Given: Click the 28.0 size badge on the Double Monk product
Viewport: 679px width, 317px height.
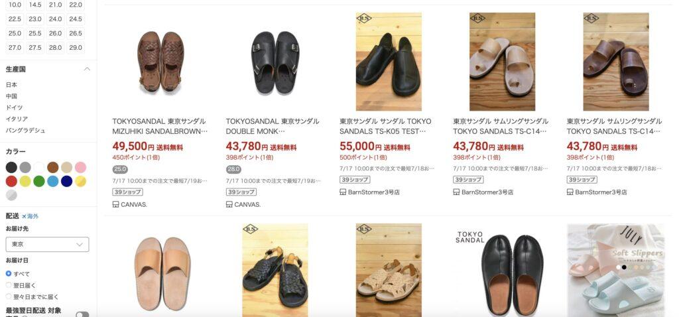Looking at the screenshot, I should [233, 170].
